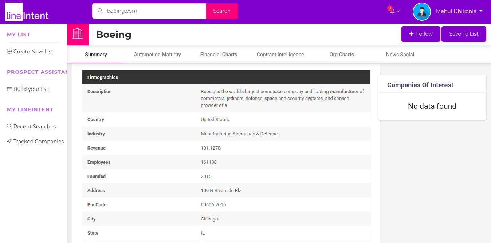Switch to the Summary tab
Viewport: 491px width, 243px height.
[96, 55]
